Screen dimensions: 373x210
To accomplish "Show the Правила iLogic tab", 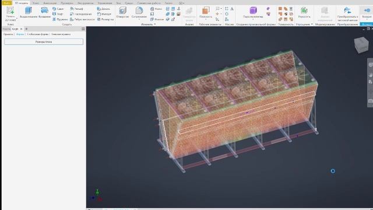I will tap(8, 34).
